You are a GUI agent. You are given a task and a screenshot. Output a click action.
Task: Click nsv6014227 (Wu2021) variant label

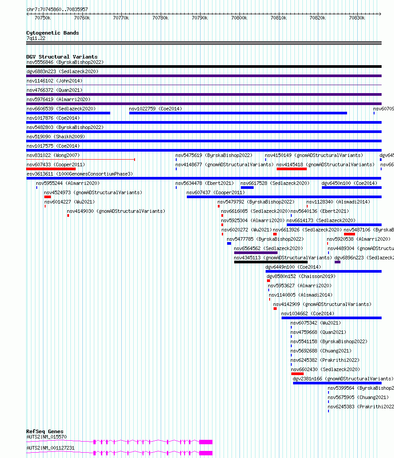click(70, 203)
